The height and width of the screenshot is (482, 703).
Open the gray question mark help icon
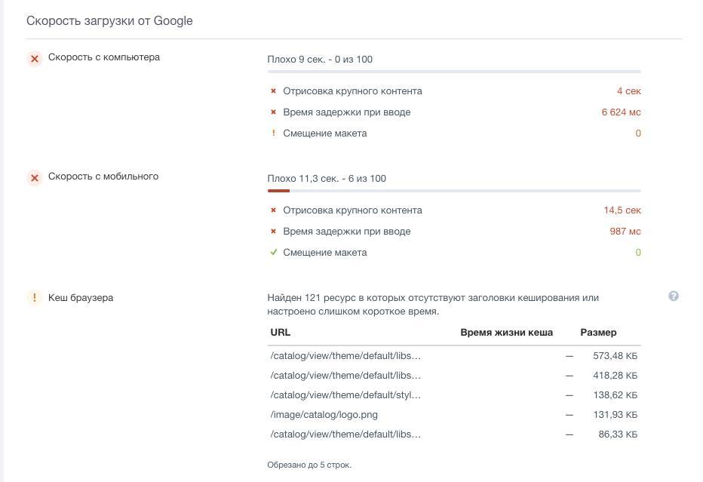[674, 296]
